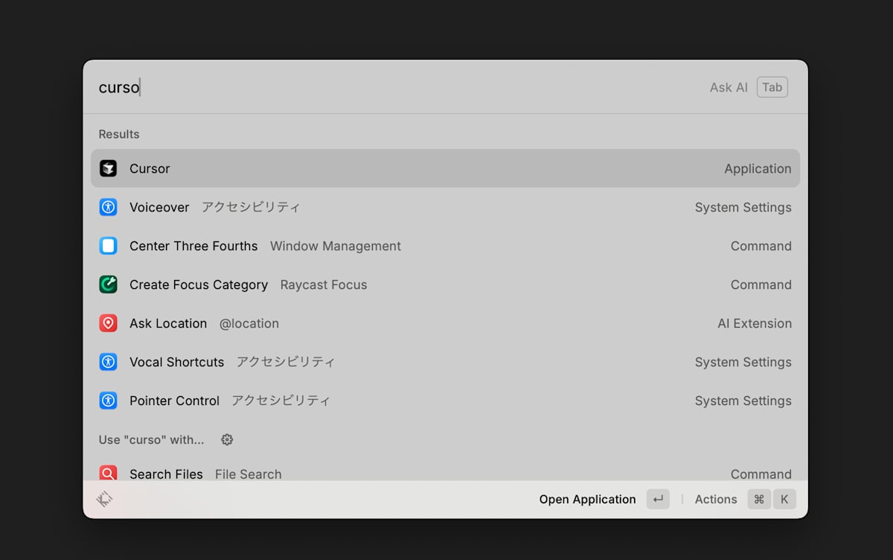
Task: Click the アクセシビリティ subtitle beside Voiceover
Action: [251, 207]
